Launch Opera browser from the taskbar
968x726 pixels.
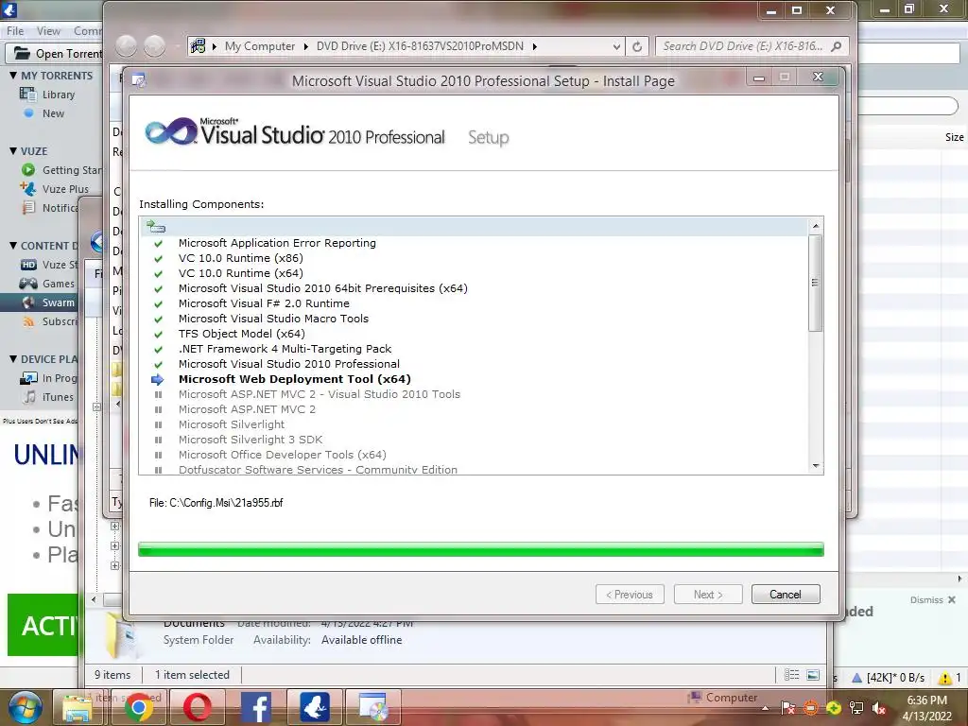(197, 707)
